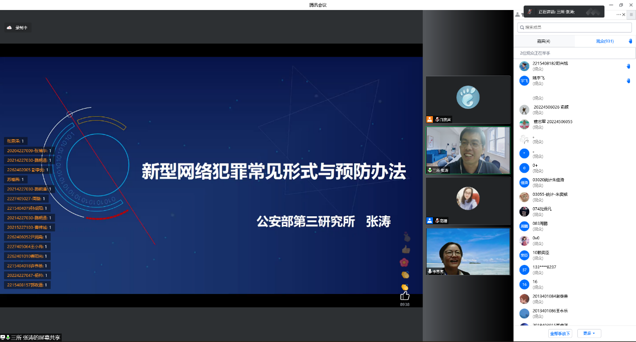This screenshot has height=342, width=636.
Task: Click the orange host badge on top video tile
Action: (429, 119)
